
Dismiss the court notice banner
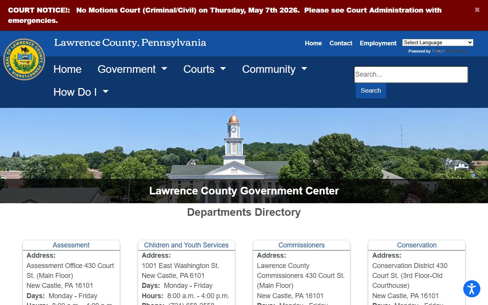tap(477, 10)
